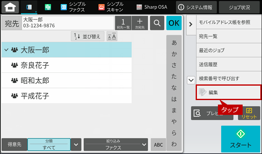Viewport: 262px width, 154px height.
Task: Jump to は index
Action: [x=174, y=99]
